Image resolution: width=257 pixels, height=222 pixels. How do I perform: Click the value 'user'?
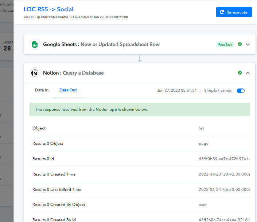[x=203, y=205]
